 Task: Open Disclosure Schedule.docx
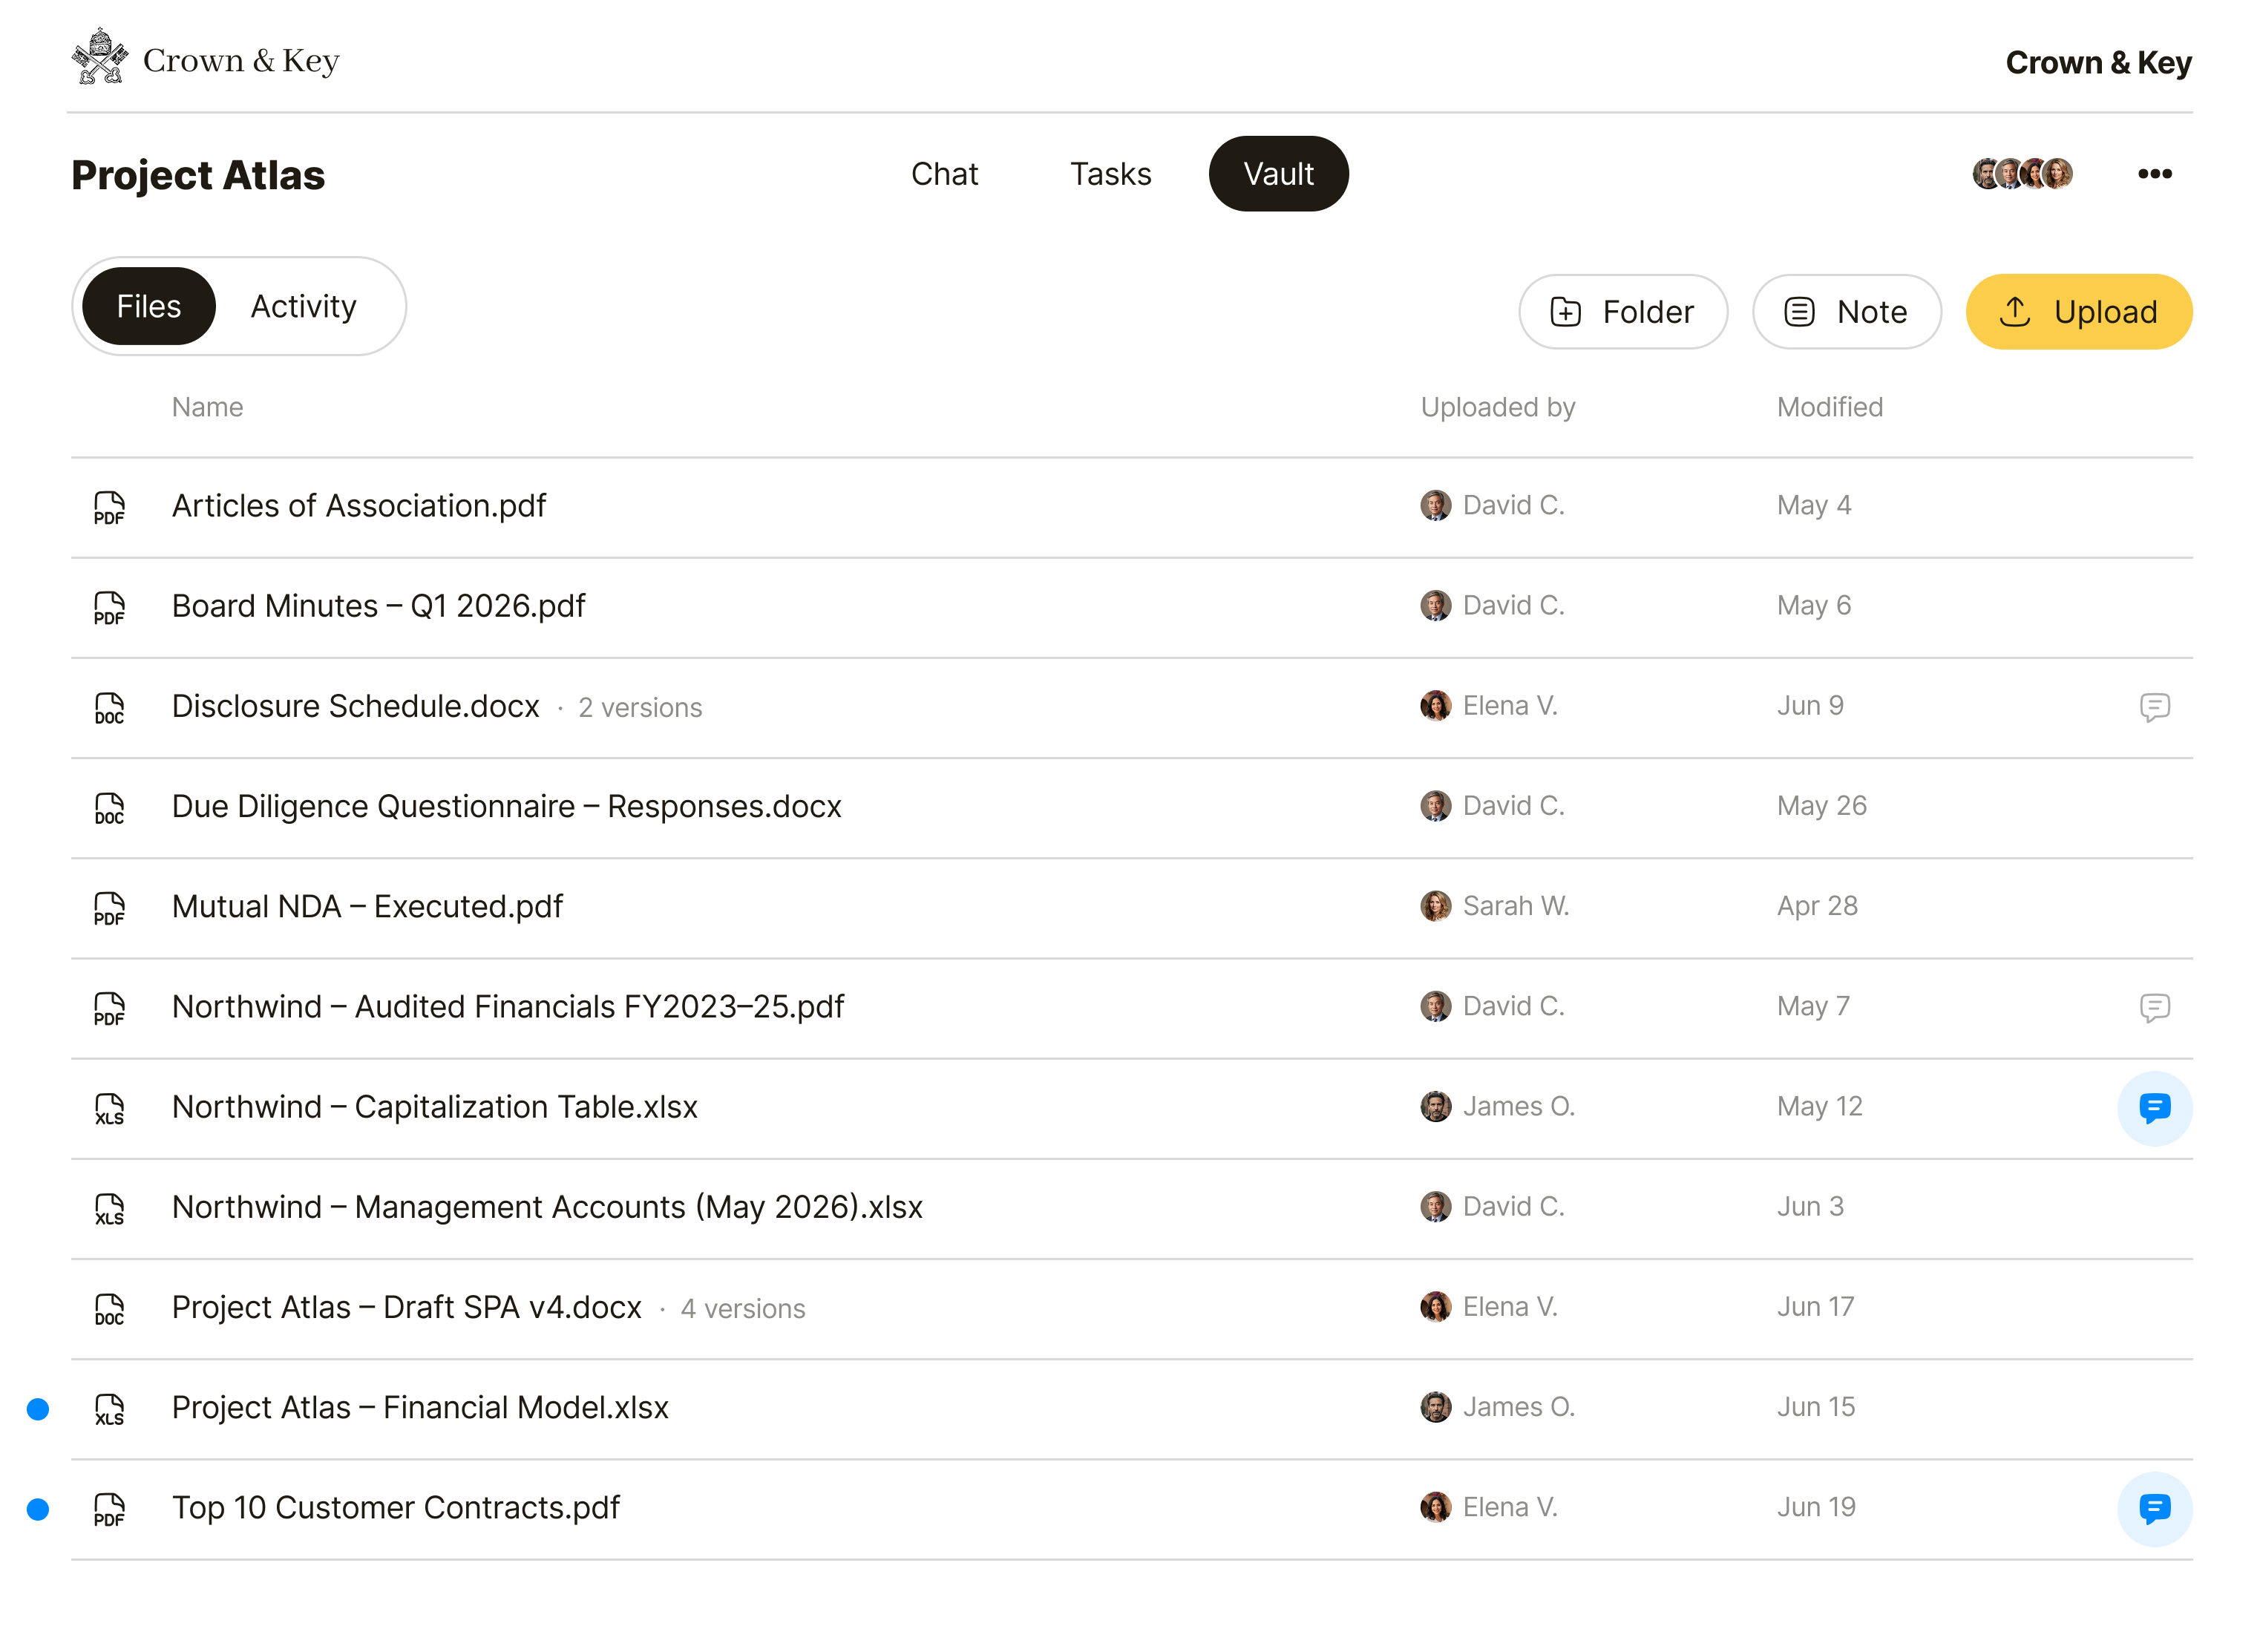click(x=355, y=706)
